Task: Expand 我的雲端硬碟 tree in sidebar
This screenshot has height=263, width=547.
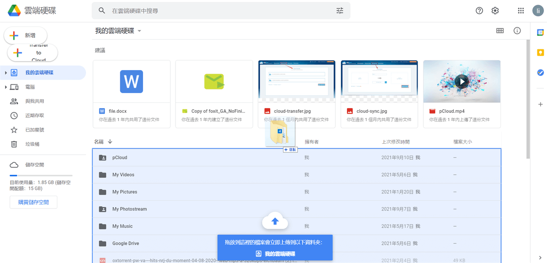Action: click(x=6, y=73)
